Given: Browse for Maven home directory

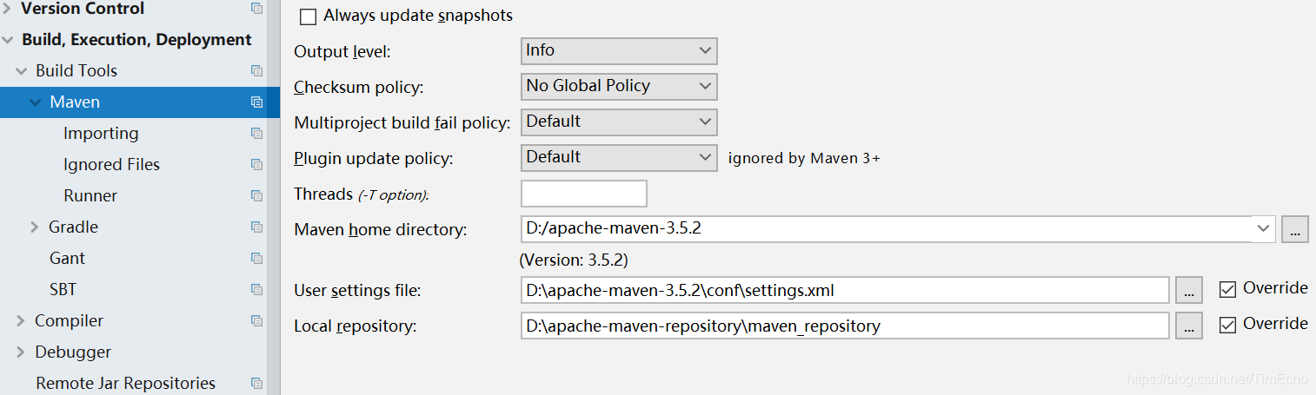Looking at the screenshot, I should coord(1294,230).
